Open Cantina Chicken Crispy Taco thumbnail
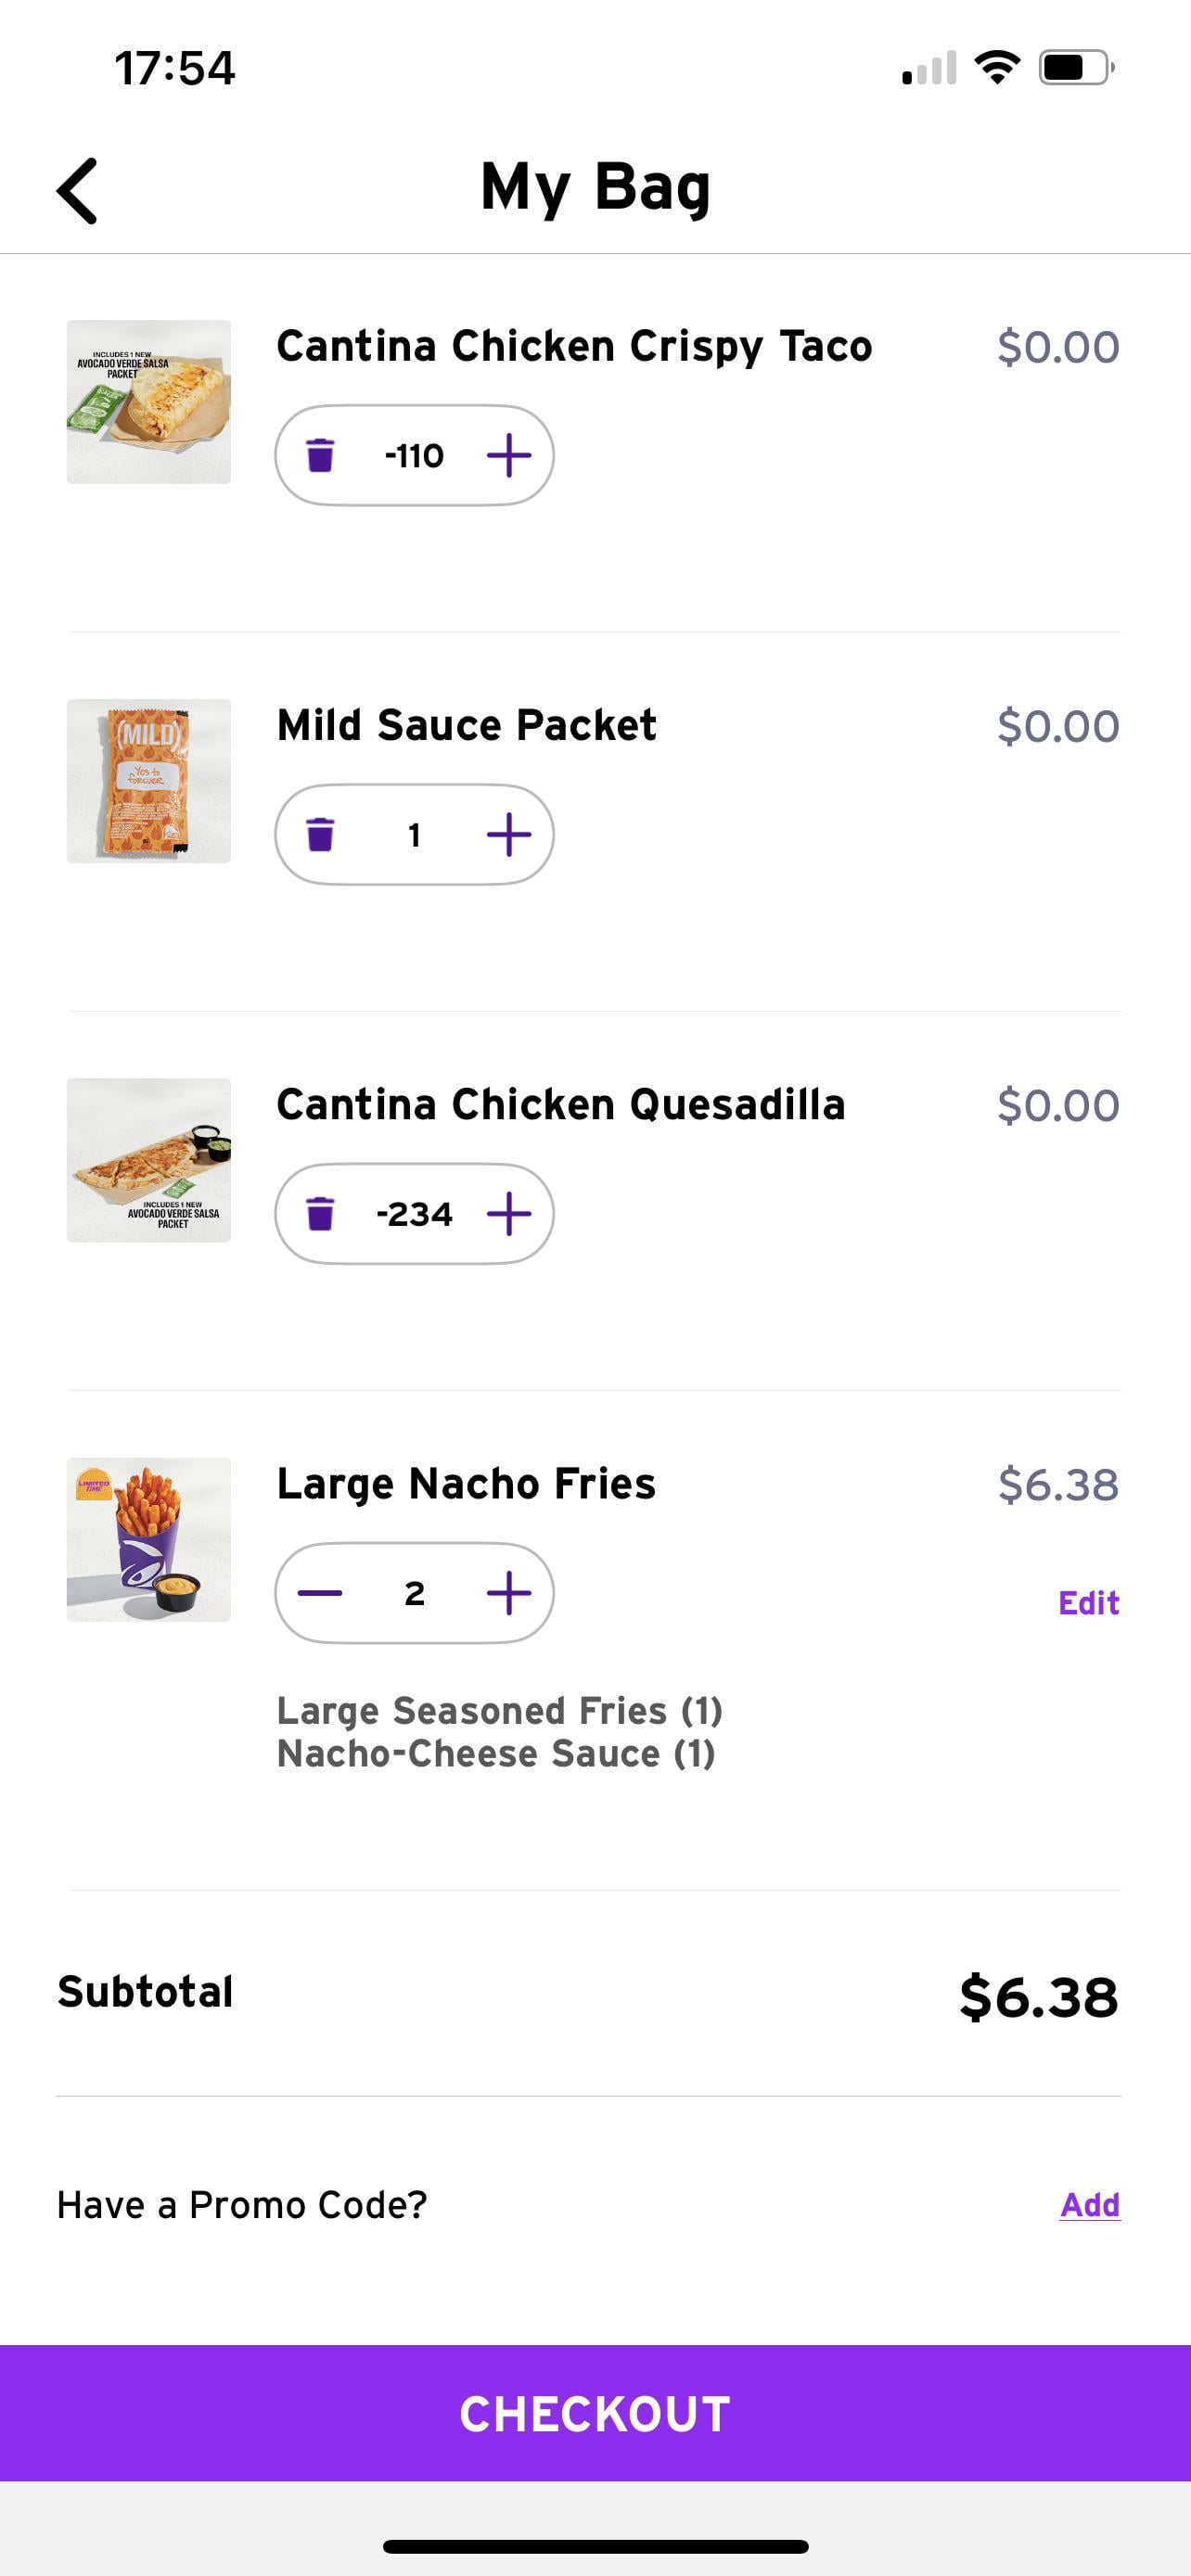The image size is (1191, 2576). tap(149, 402)
